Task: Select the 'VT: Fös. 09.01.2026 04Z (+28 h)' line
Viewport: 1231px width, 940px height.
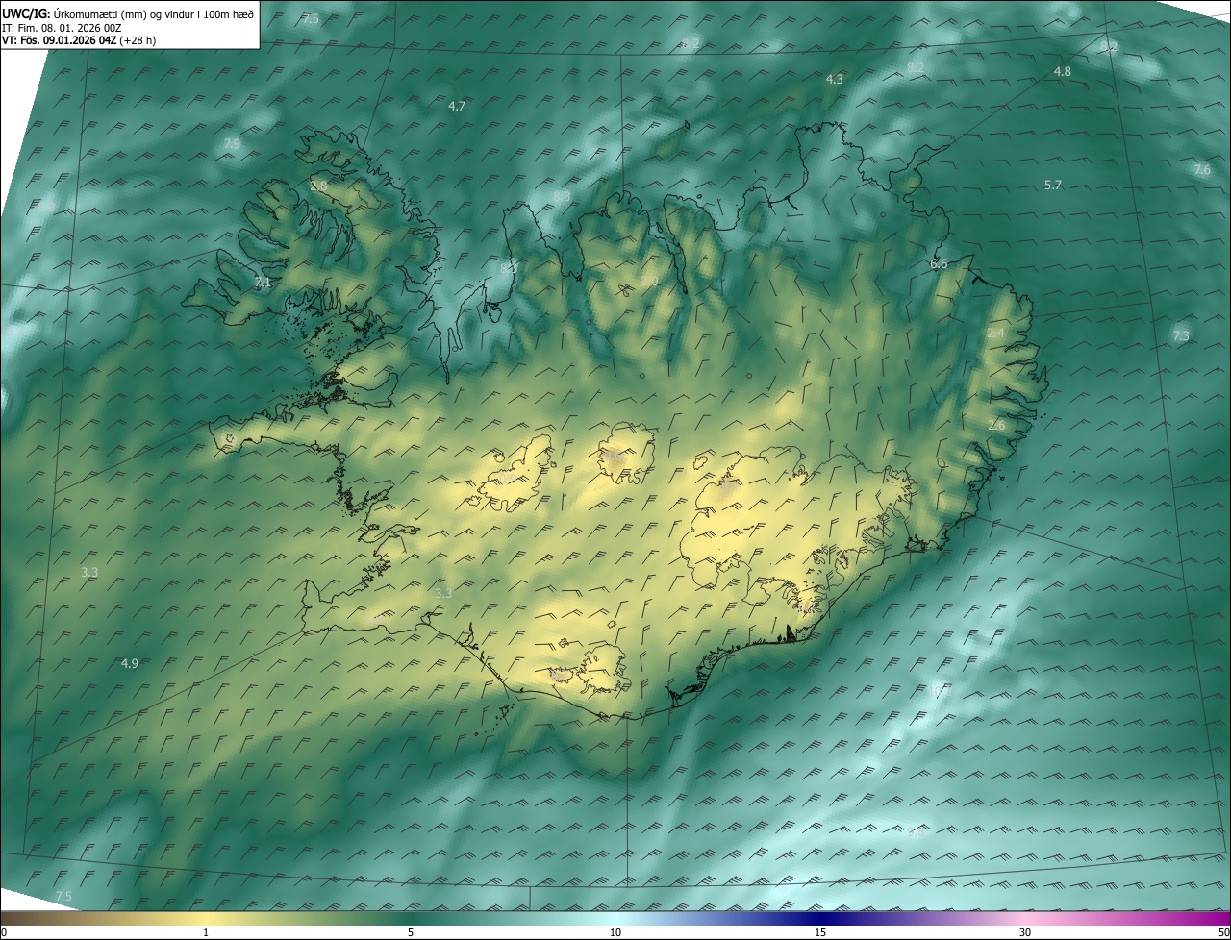Action: click(79, 40)
